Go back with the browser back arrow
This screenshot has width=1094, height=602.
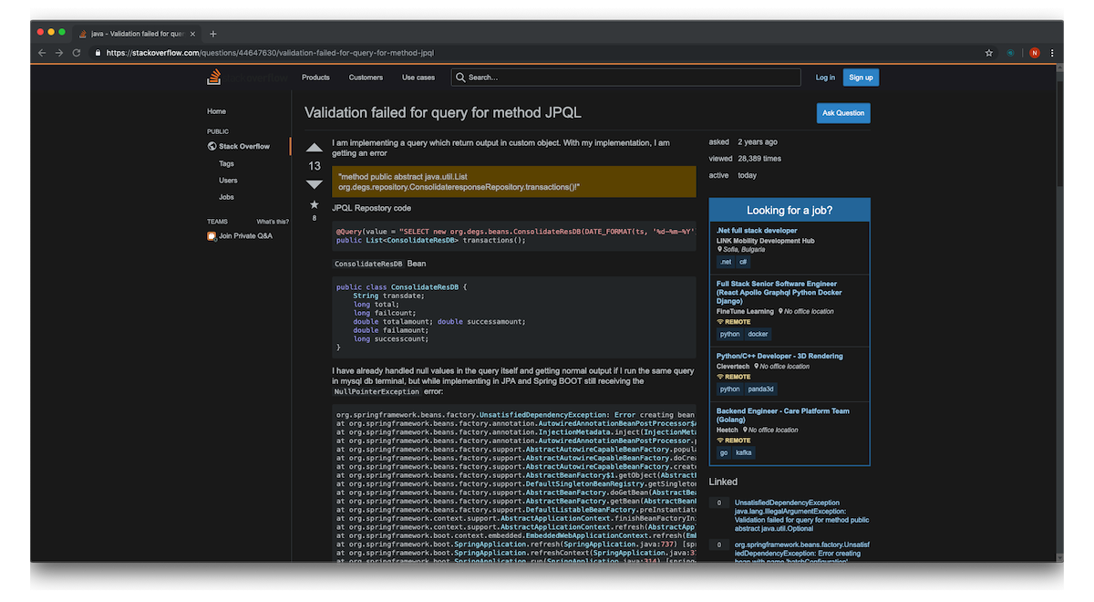pos(42,53)
